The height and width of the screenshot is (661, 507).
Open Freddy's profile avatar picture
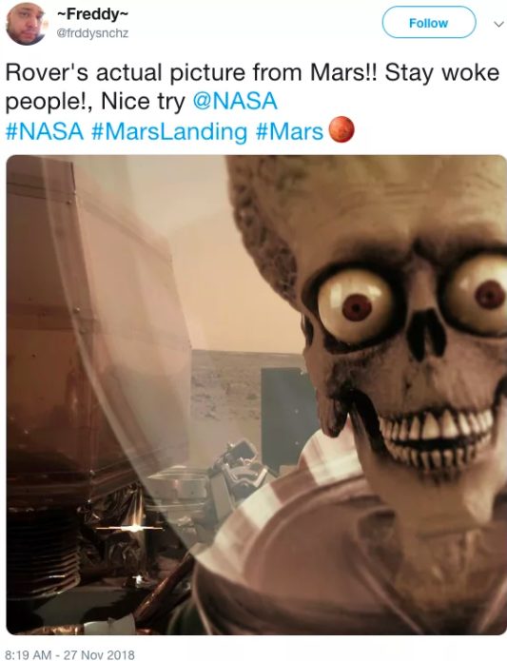coord(27,23)
